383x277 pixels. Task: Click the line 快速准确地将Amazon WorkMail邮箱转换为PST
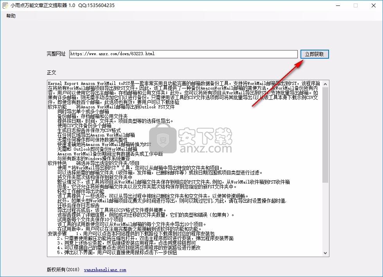104,144
